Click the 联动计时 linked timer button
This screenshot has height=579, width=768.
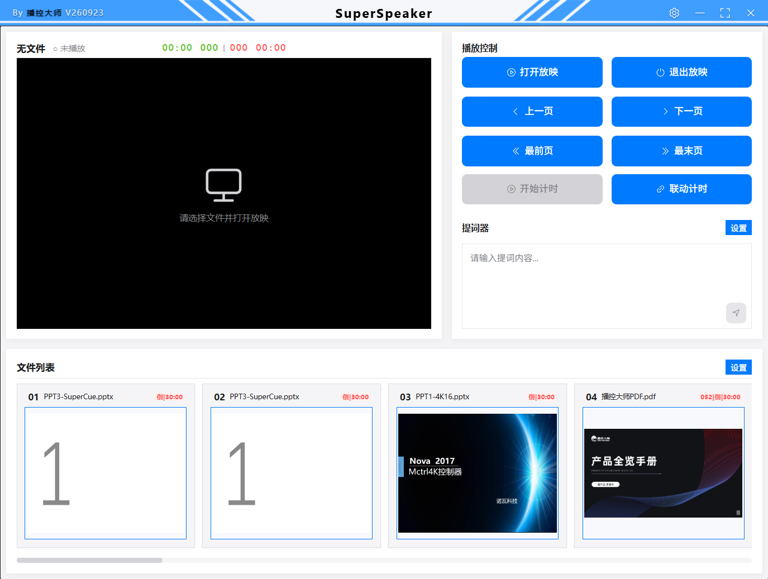point(681,189)
